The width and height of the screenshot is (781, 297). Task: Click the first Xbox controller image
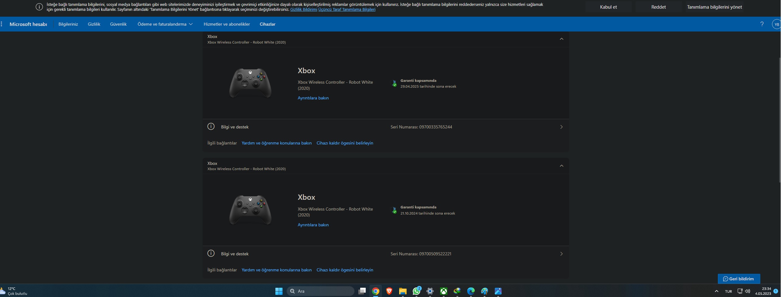(250, 83)
